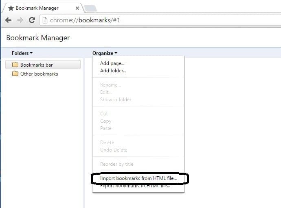Click Show in folder menu entry
Screen dimensions: 281x208
(116, 100)
